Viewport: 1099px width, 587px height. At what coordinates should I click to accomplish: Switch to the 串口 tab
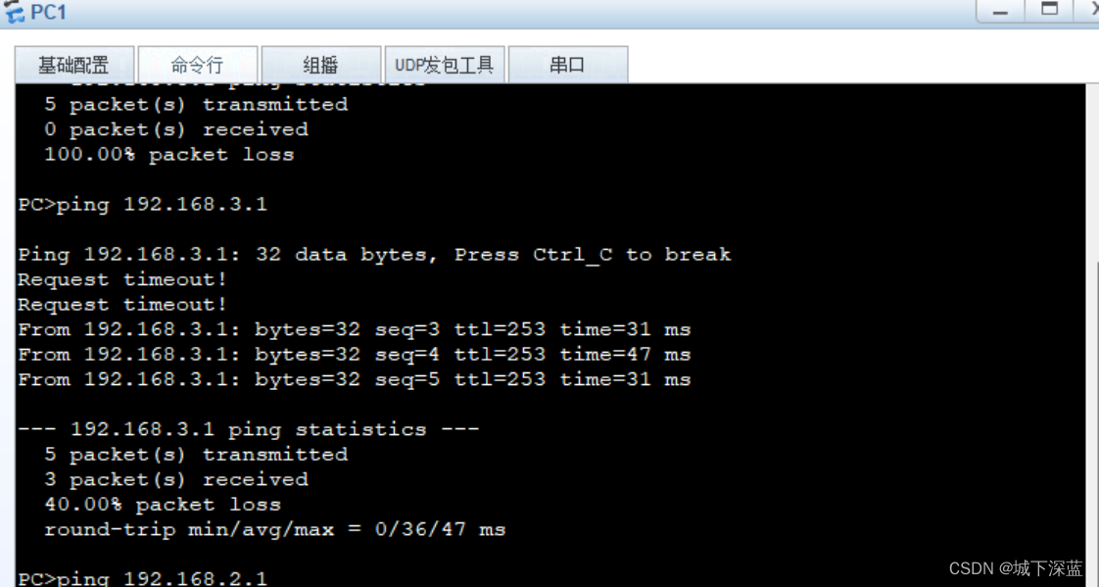(568, 66)
